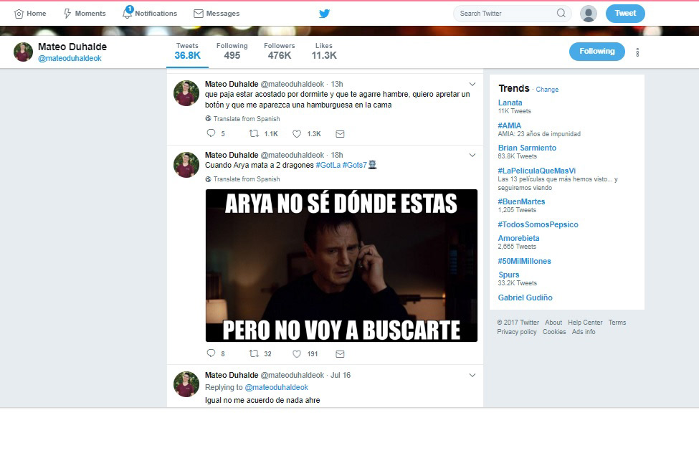
Task: Reply to the Arya meme tweet
Action: [211, 353]
